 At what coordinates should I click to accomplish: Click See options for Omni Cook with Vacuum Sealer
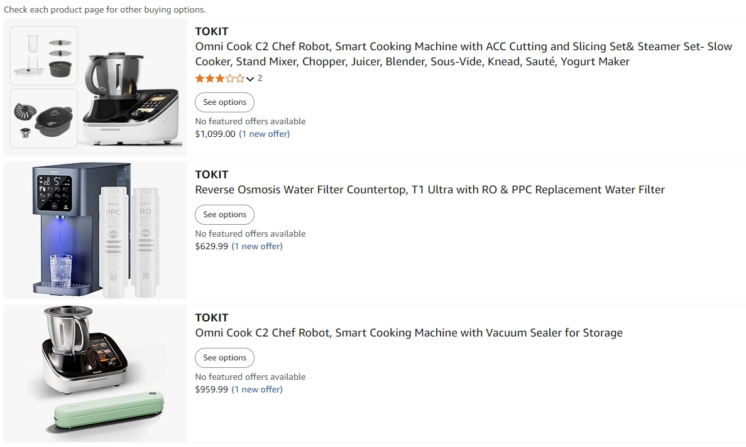coord(224,358)
